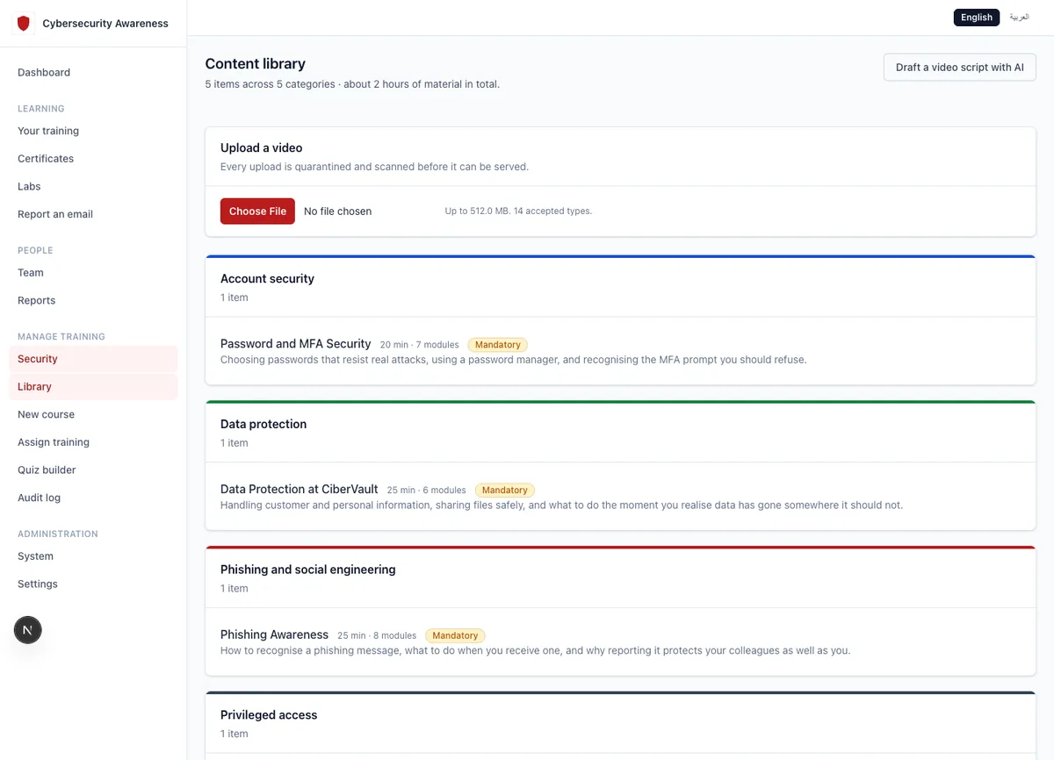Open Report an email
The image size is (1054, 760).
pyautogui.click(x=55, y=214)
